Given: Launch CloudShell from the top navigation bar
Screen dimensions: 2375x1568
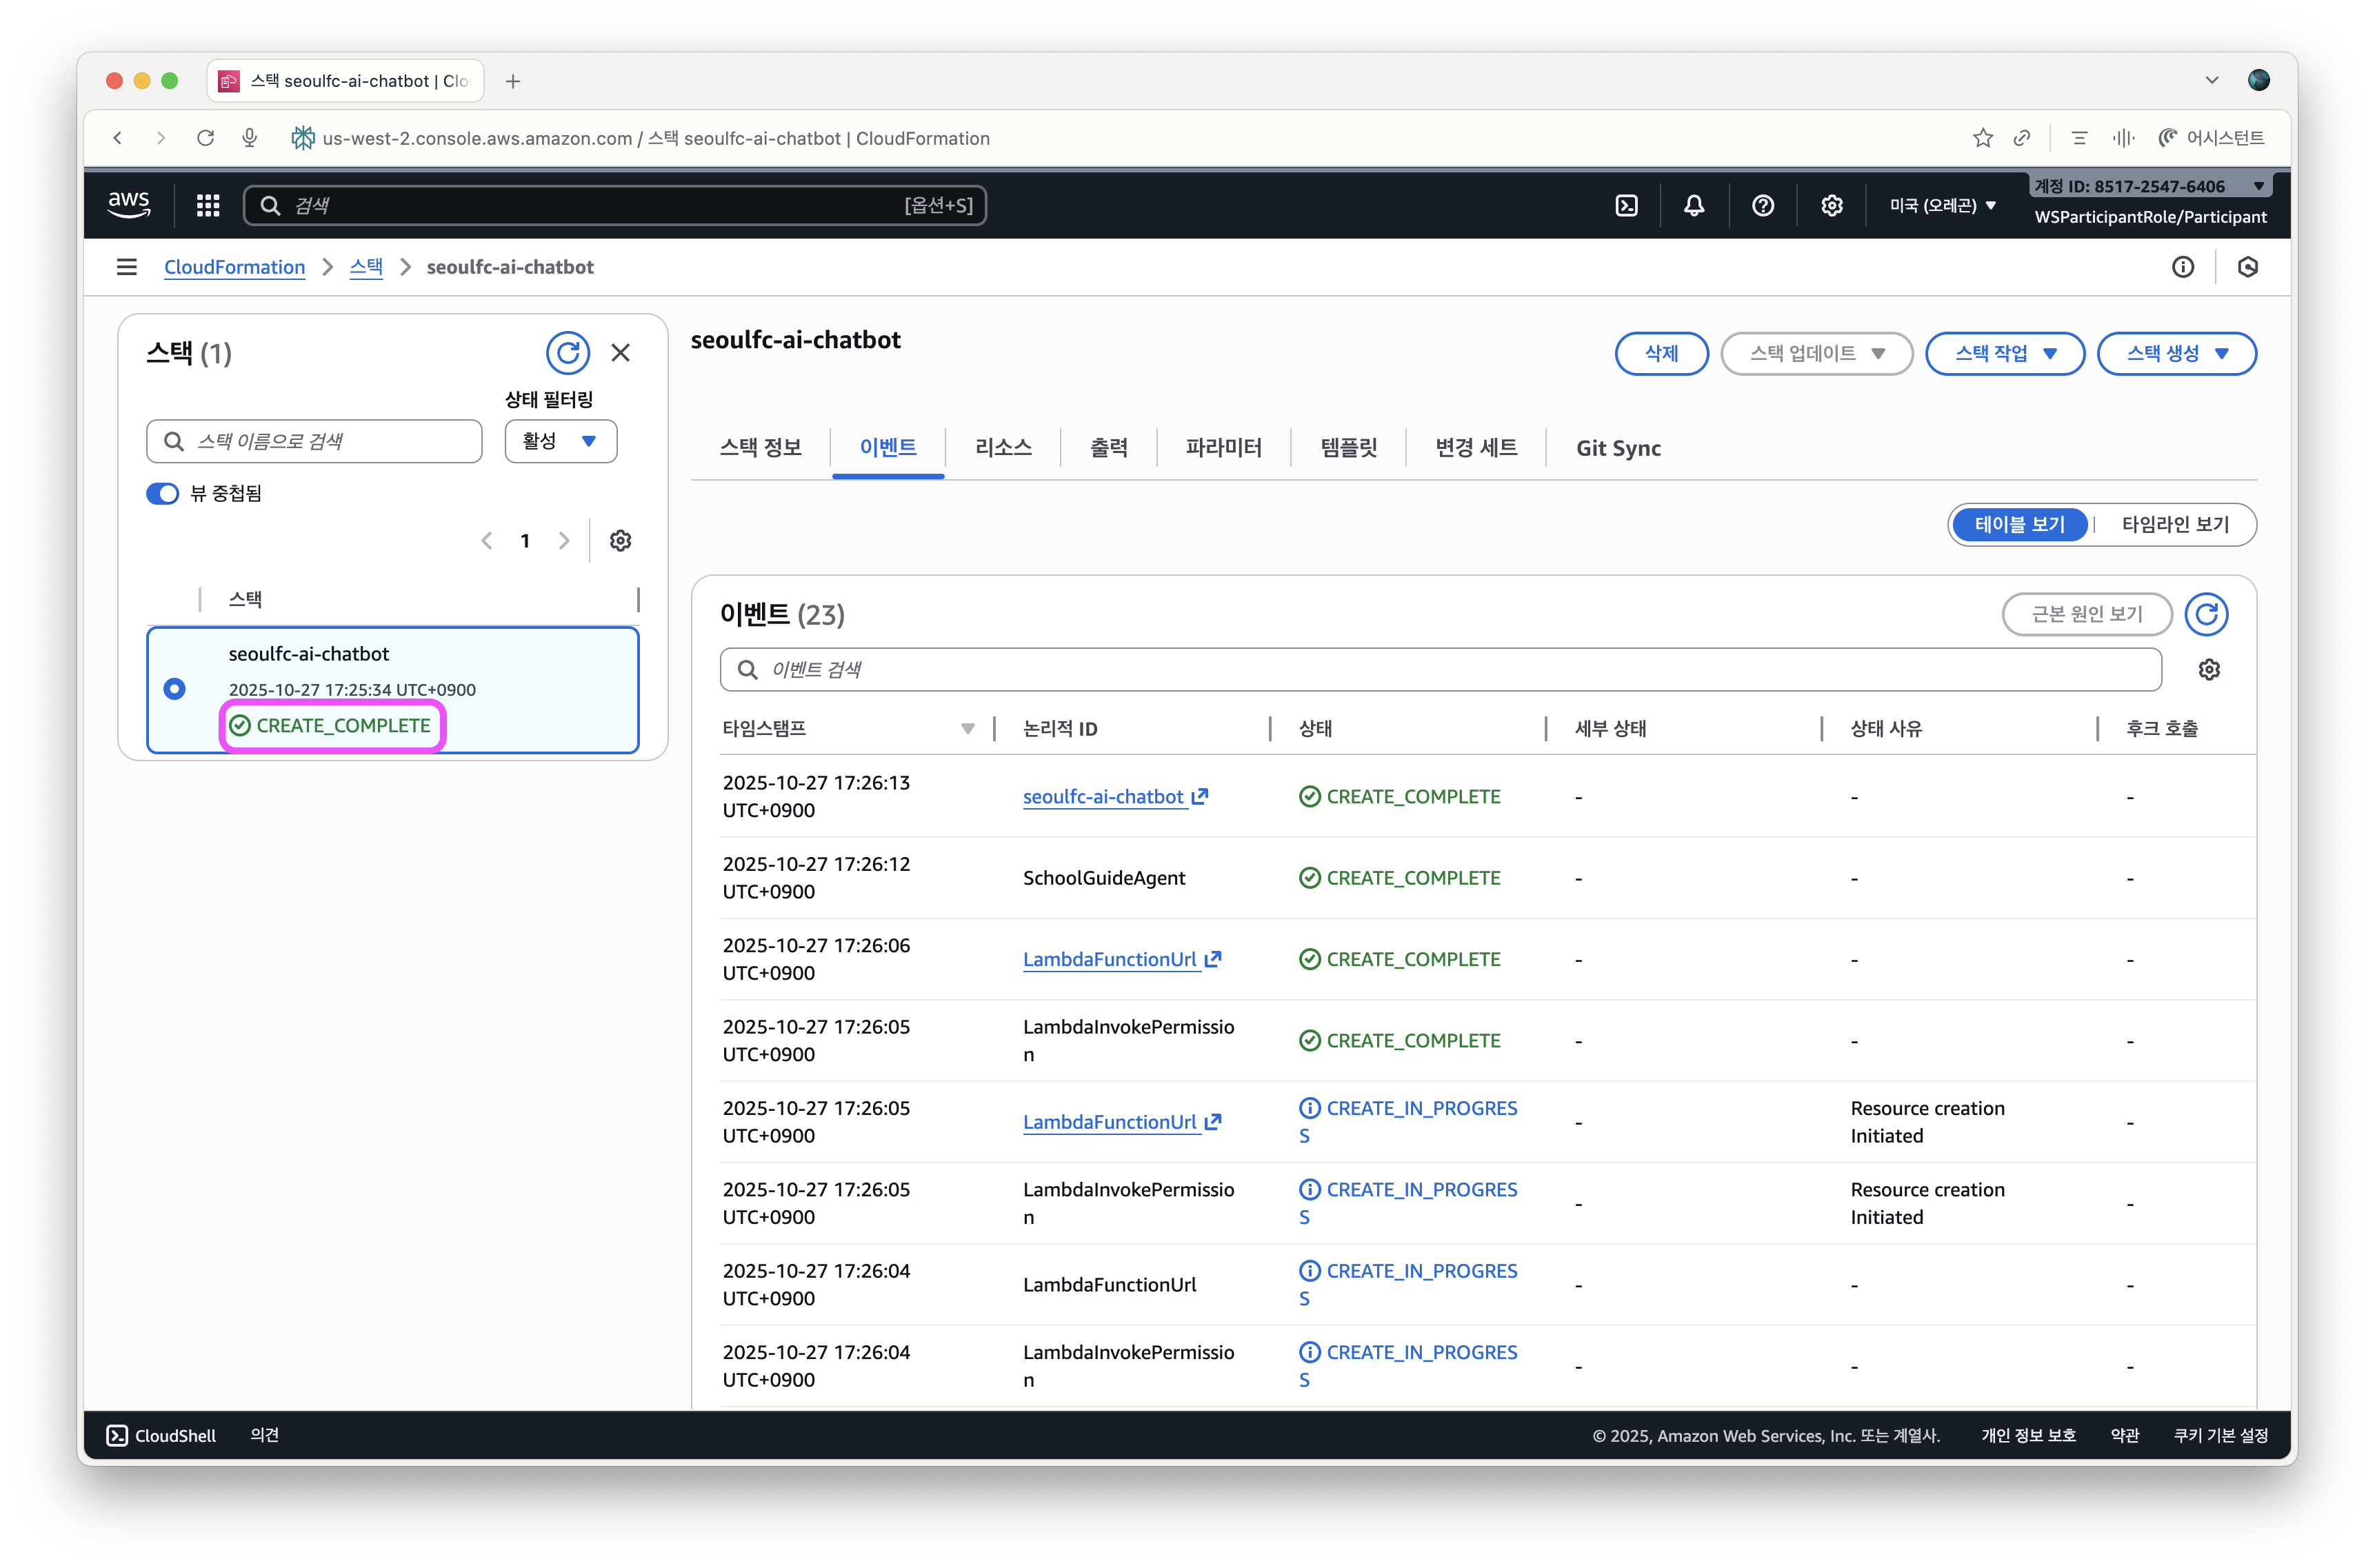Looking at the screenshot, I should click(1626, 205).
